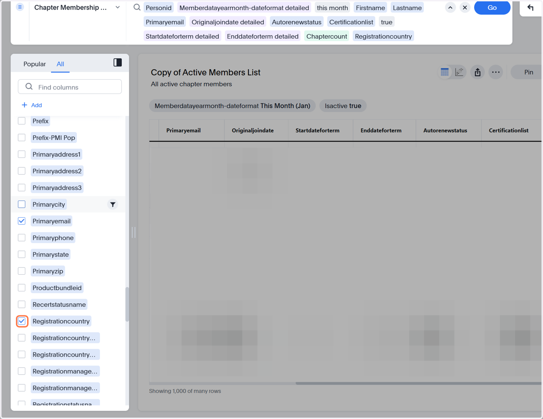This screenshot has height=419, width=543.
Task: Click the table horizontal scrollbar
Action: tap(418, 383)
